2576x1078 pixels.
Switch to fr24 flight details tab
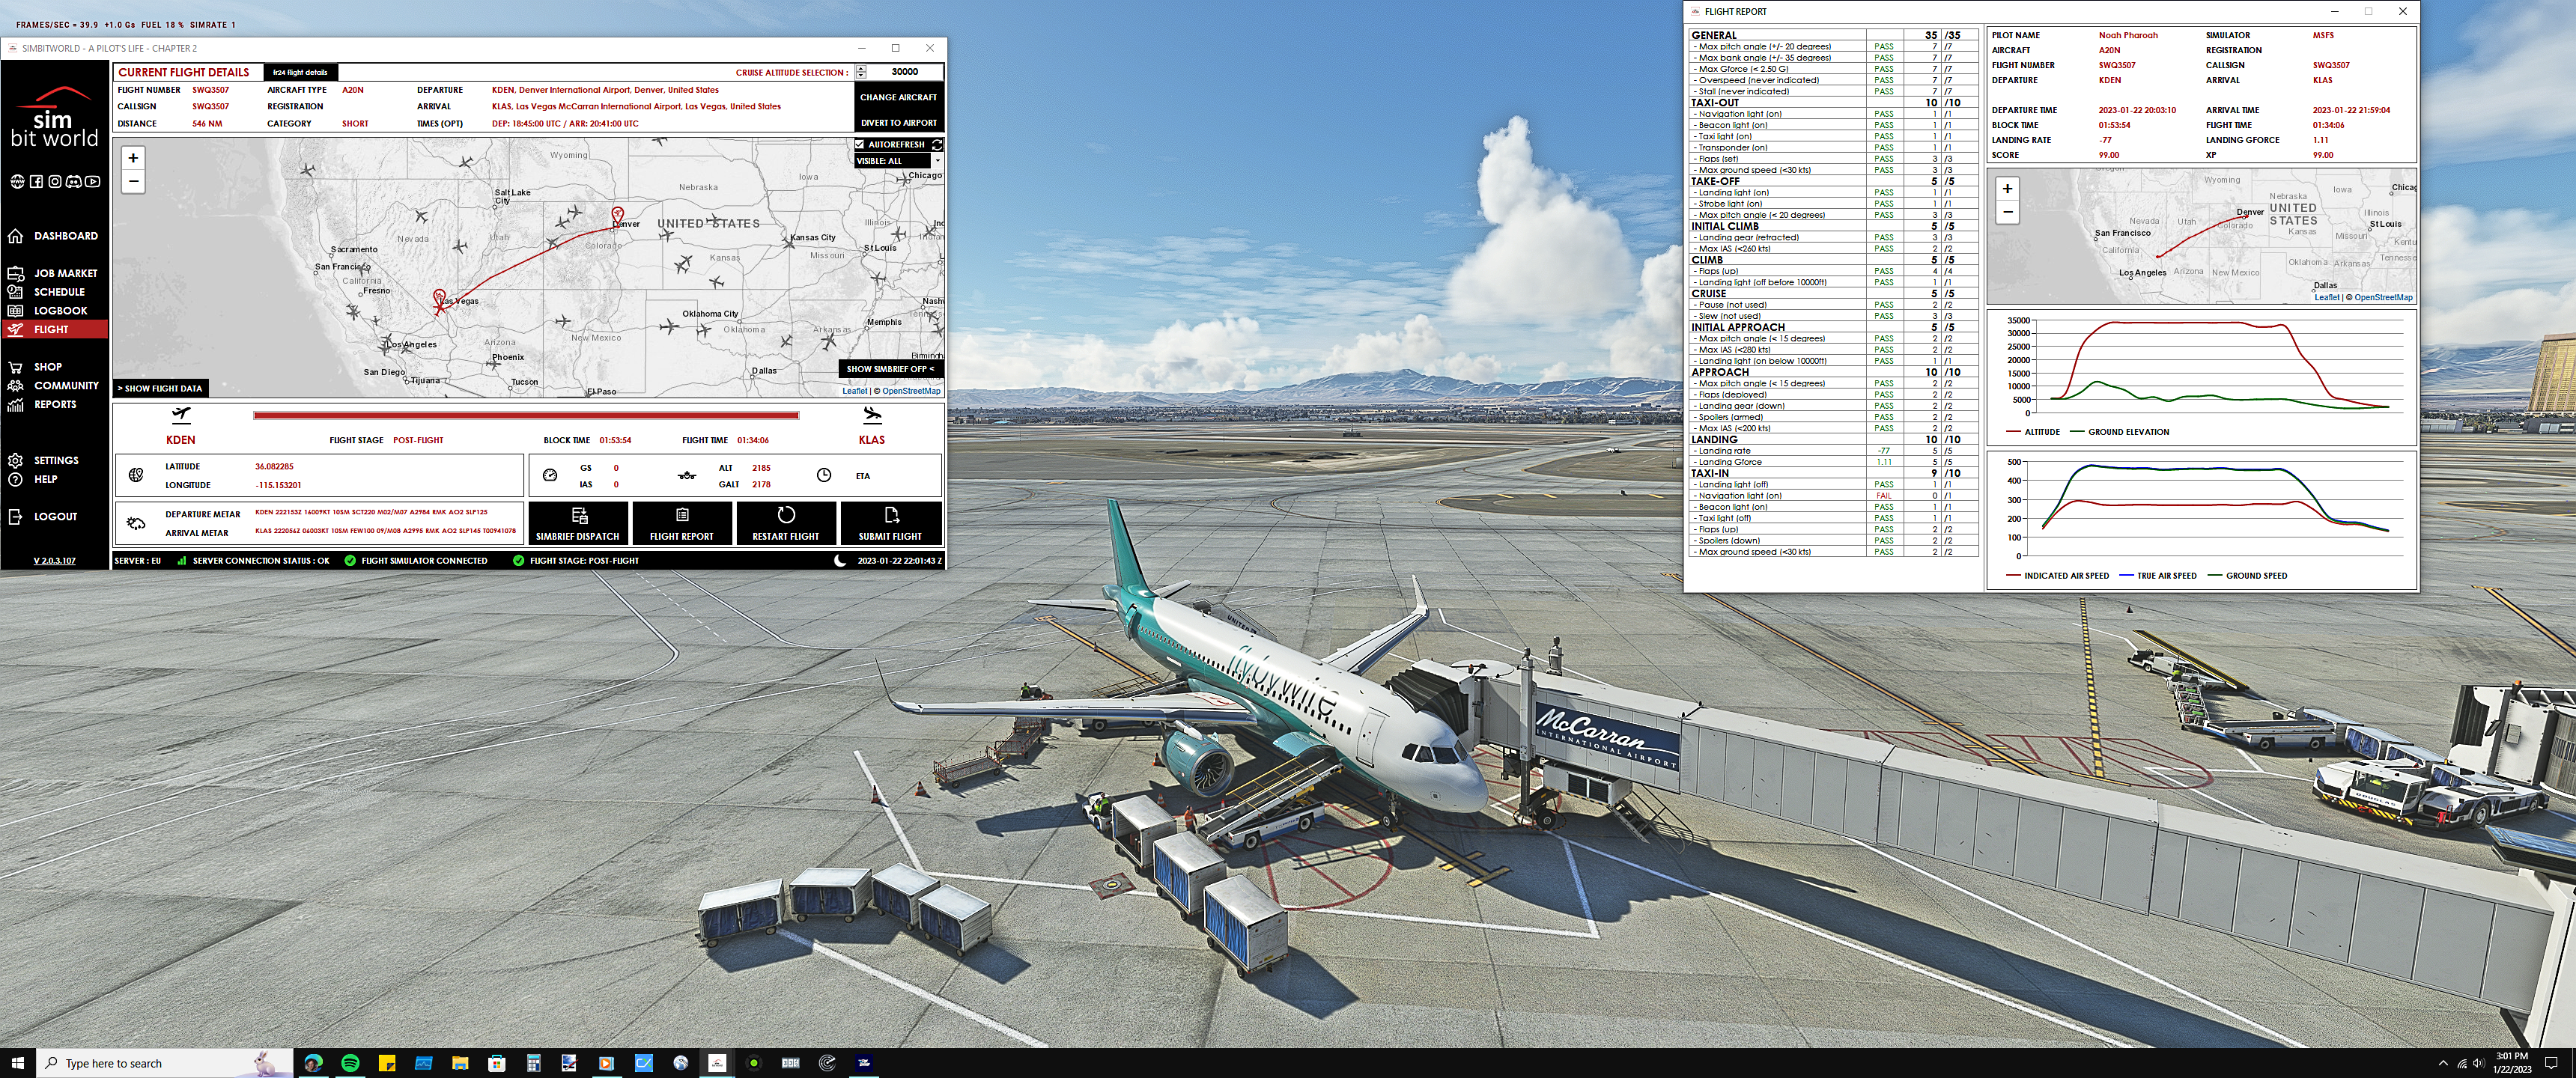[301, 72]
